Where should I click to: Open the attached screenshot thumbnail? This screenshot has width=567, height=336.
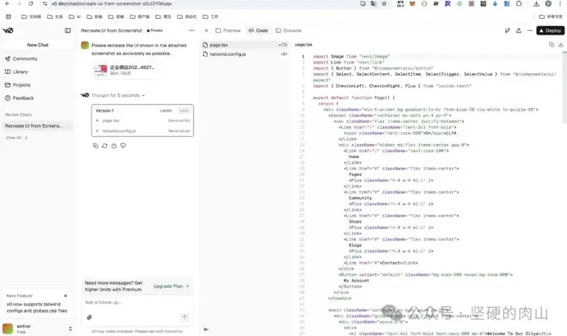coord(101,70)
